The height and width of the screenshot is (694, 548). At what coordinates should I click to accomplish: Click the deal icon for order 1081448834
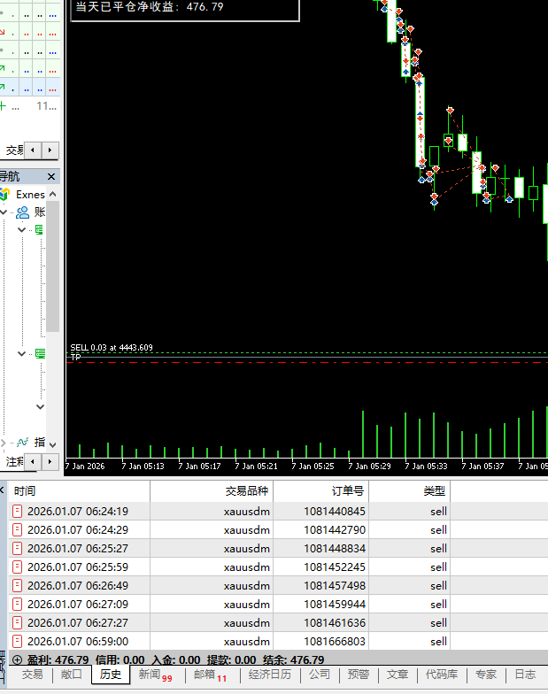coord(17,549)
